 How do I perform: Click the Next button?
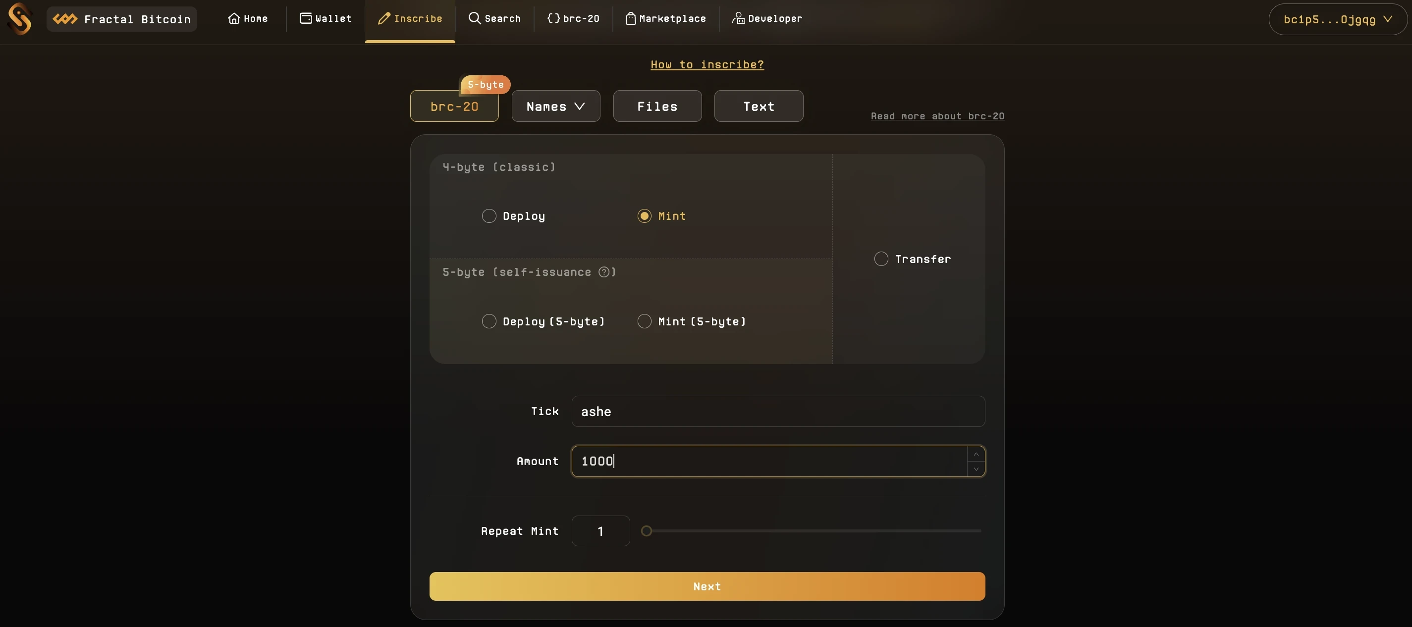[x=707, y=585]
